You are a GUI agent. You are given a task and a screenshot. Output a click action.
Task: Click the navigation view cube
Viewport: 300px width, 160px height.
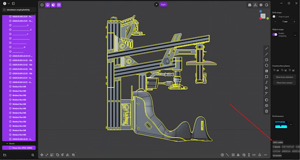[263, 16]
